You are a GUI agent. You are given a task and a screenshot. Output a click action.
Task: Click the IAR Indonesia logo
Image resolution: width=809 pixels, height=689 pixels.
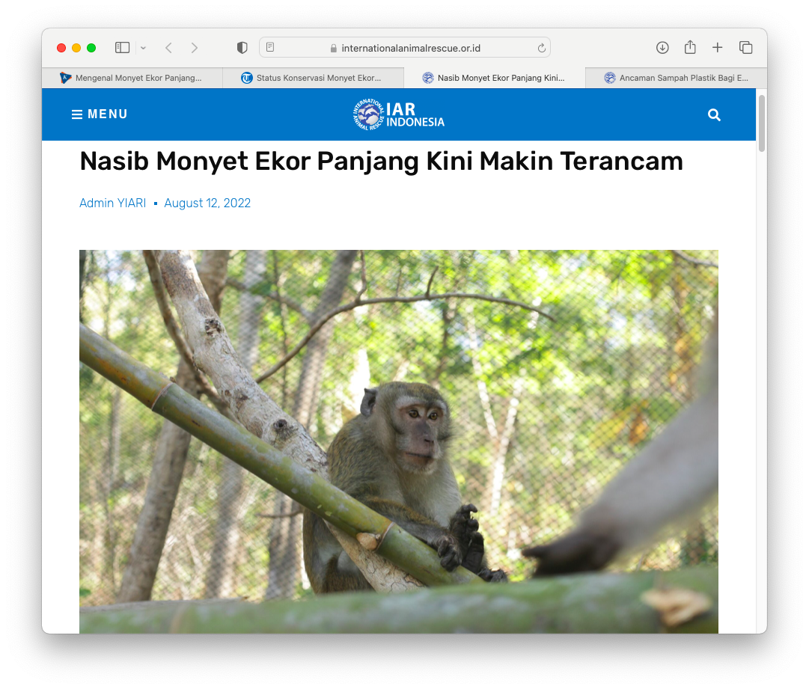tap(397, 114)
